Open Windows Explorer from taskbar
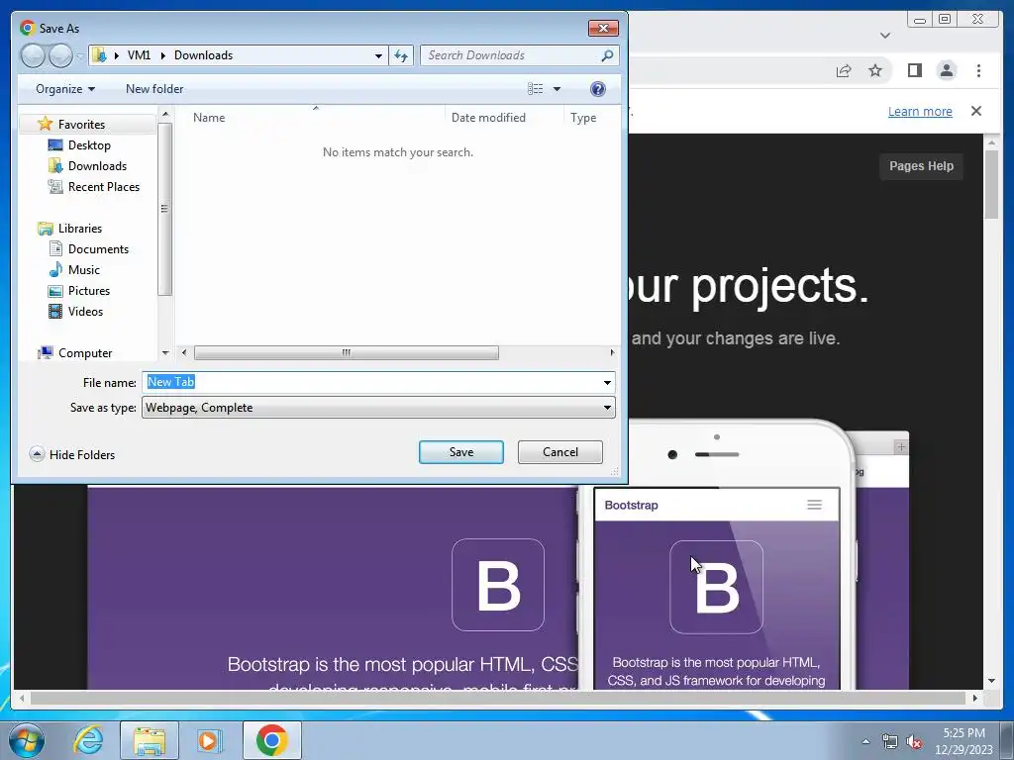 pos(150,740)
